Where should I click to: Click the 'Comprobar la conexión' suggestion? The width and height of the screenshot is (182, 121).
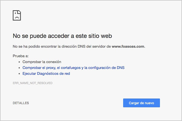click(42, 62)
